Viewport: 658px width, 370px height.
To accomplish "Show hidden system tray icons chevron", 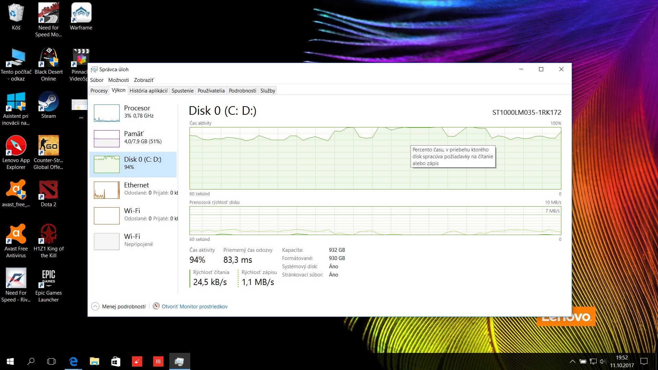I will pyautogui.click(x=572, y=361).
